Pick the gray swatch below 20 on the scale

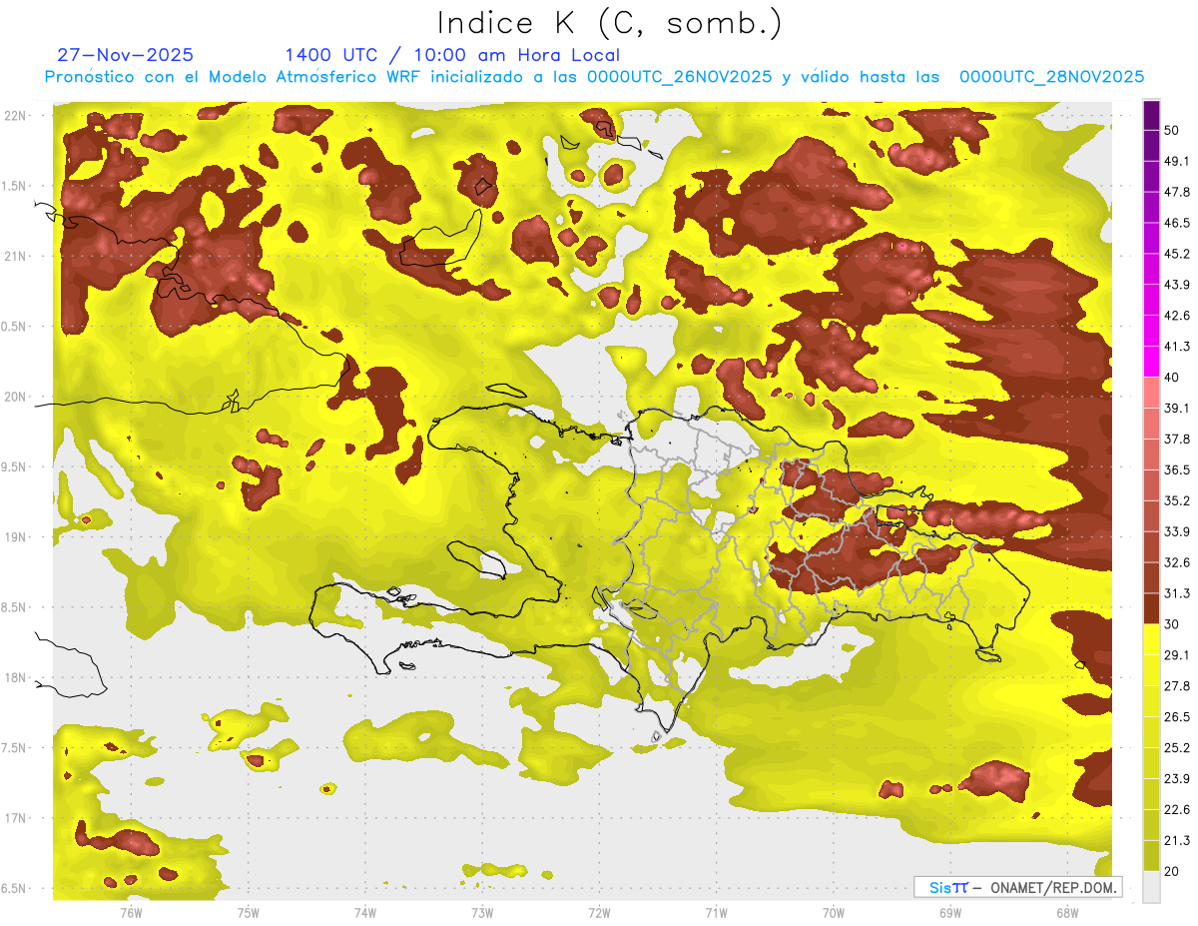pos(1151,887)
